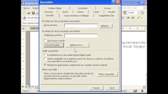
Task: Save the document with the floppy icon
Action: tap(33, 13)
